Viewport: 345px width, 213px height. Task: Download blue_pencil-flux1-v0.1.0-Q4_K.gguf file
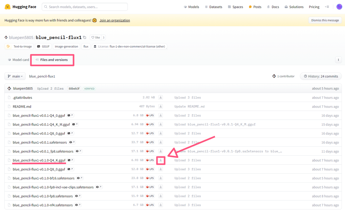161,160
